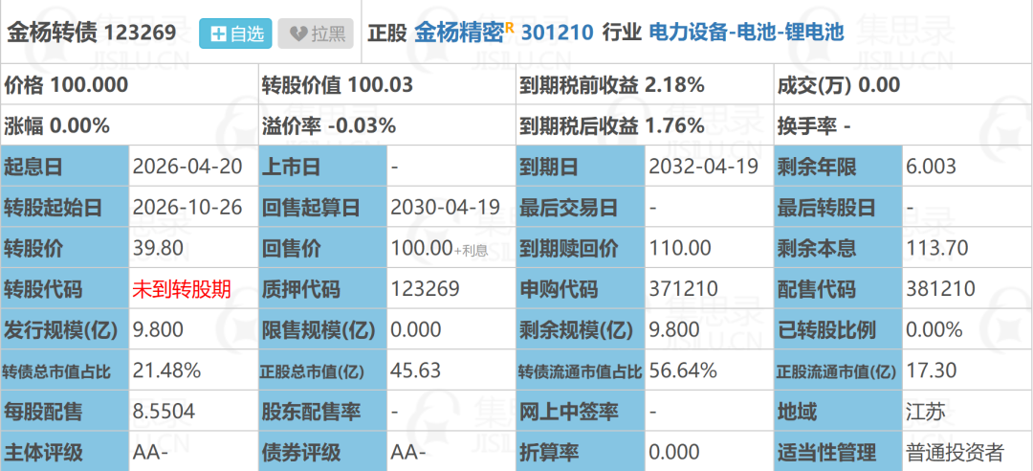Click 回售起算日 date 2030-04-19
The width and height of the screenshot is (1033, 471).
(446, 207)
